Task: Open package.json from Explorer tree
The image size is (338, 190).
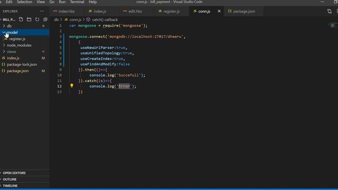Action: click(17, 71)
